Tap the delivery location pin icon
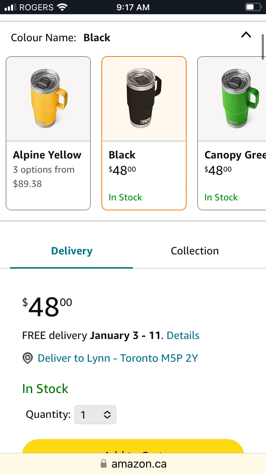The image size is (266, 474). 27,358
